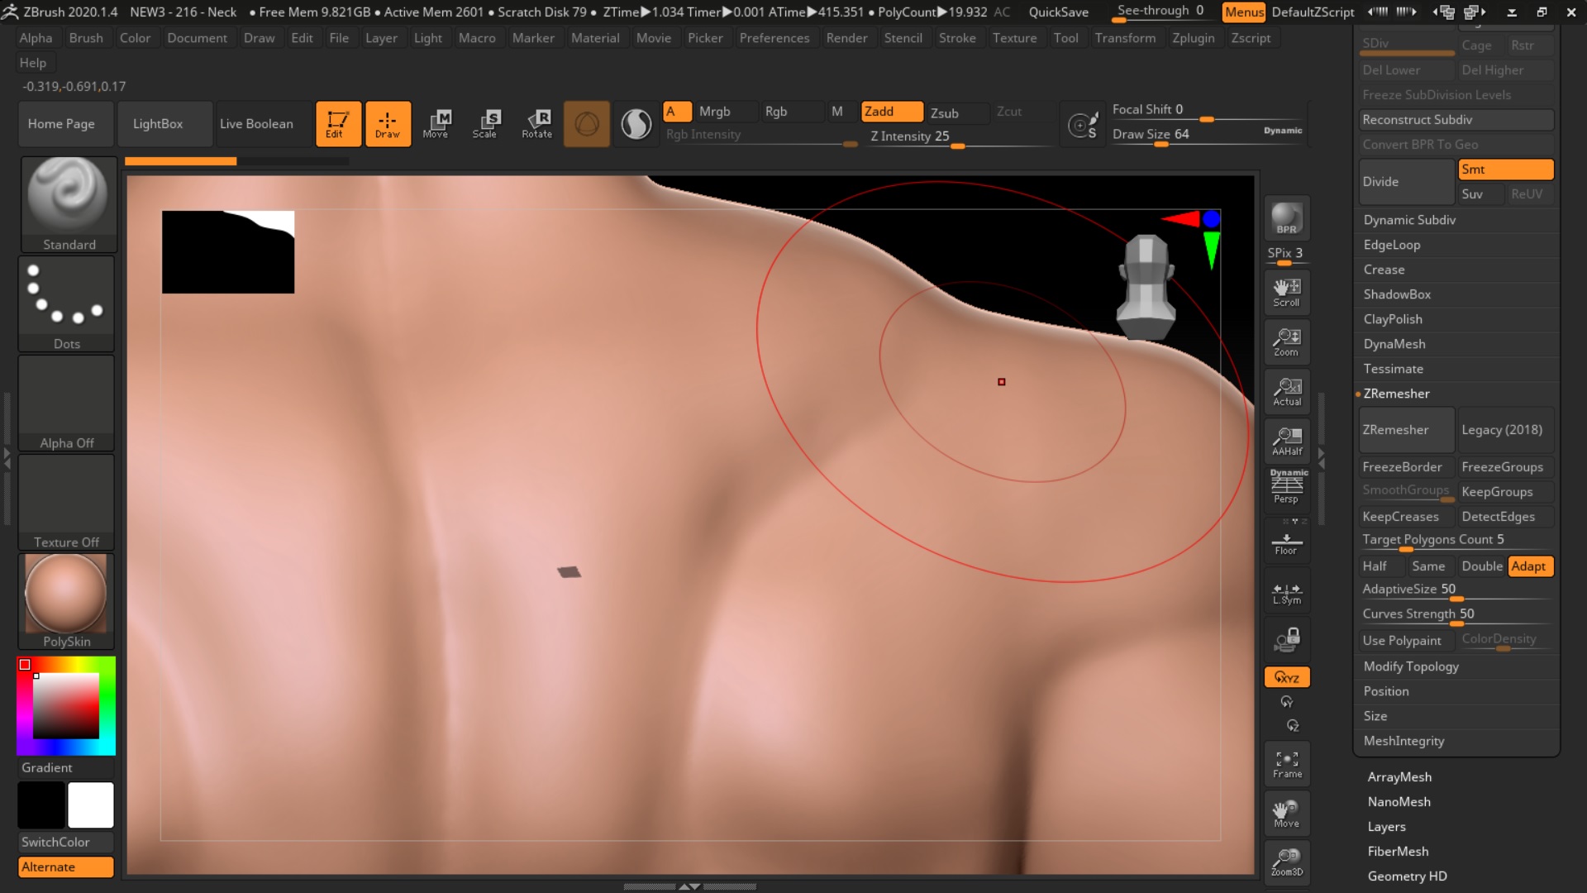Screen dimensions: 1587x893
Task: Toggle the Floor grid icon
Action: click(x=1286, y=543)
